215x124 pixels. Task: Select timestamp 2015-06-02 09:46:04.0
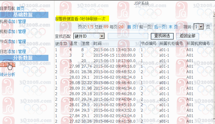[x=114, y=99]
